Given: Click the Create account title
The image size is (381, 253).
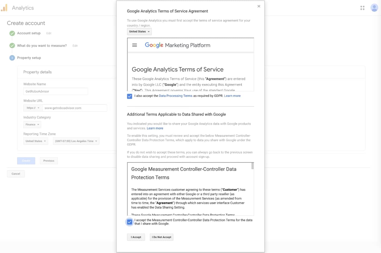Looking at the screenshot, I should [26, 23].
